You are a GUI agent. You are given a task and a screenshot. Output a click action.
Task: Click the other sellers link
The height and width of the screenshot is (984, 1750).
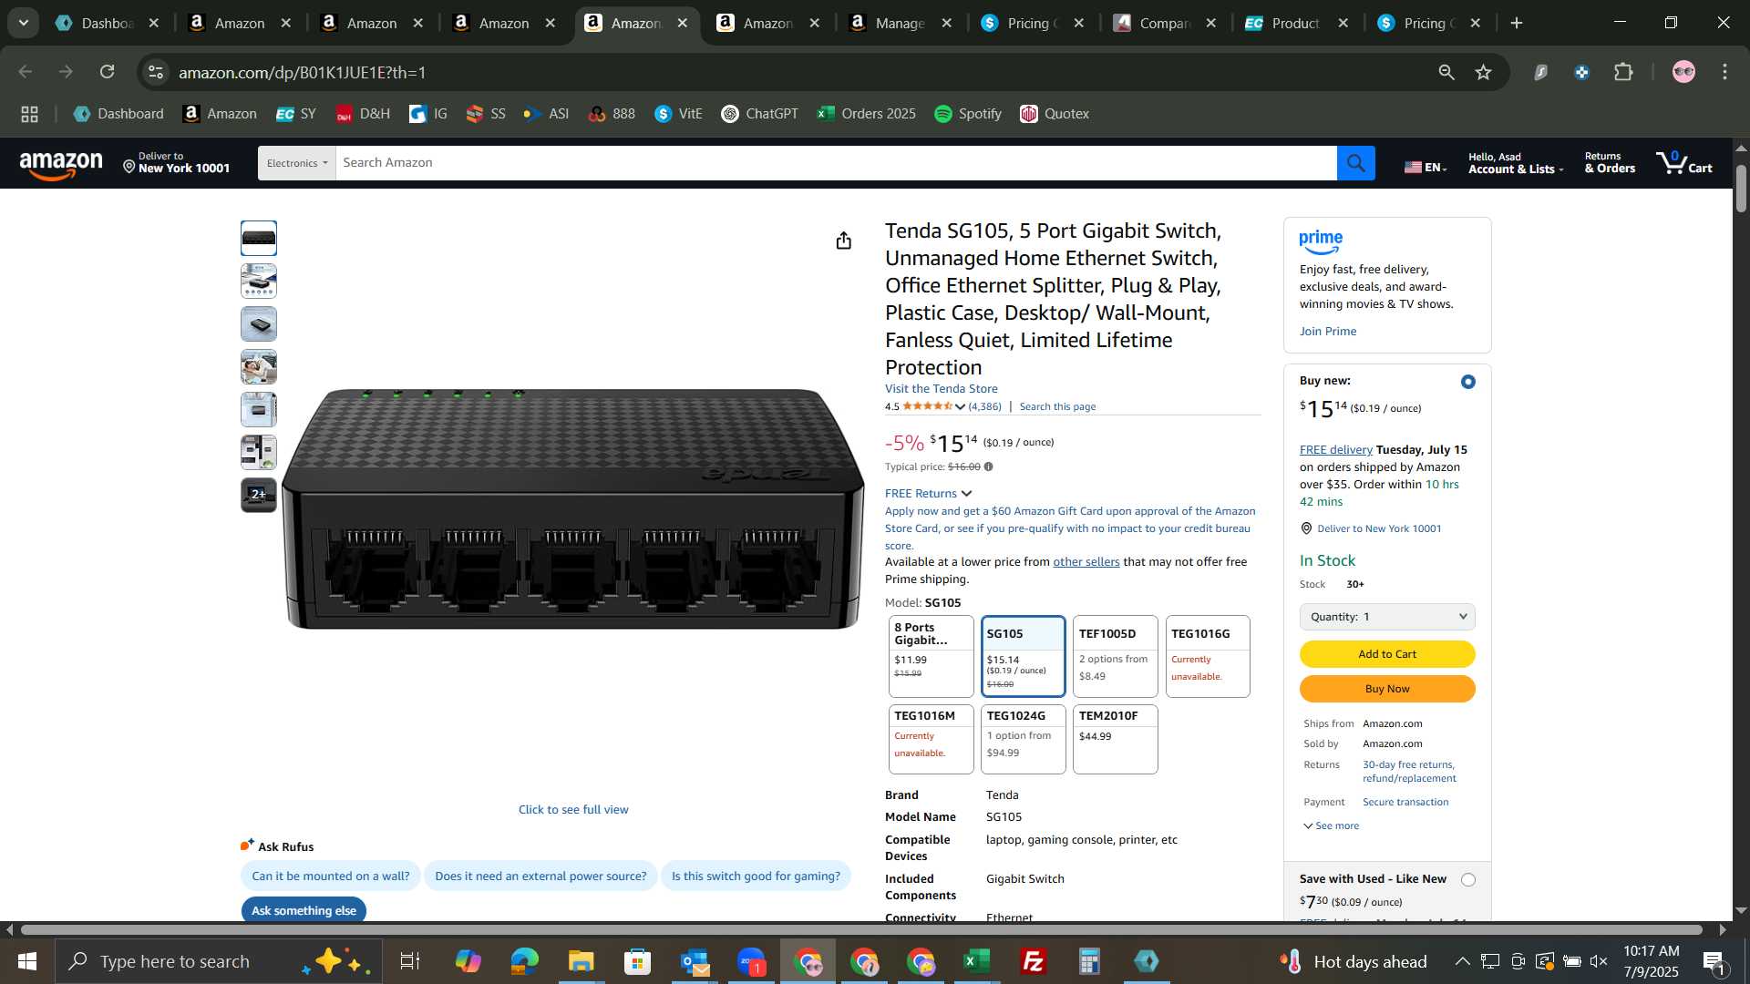click(1086, 562)
